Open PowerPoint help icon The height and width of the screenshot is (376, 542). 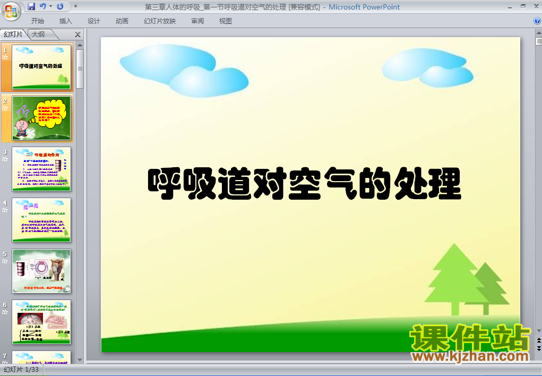(538, 21)
